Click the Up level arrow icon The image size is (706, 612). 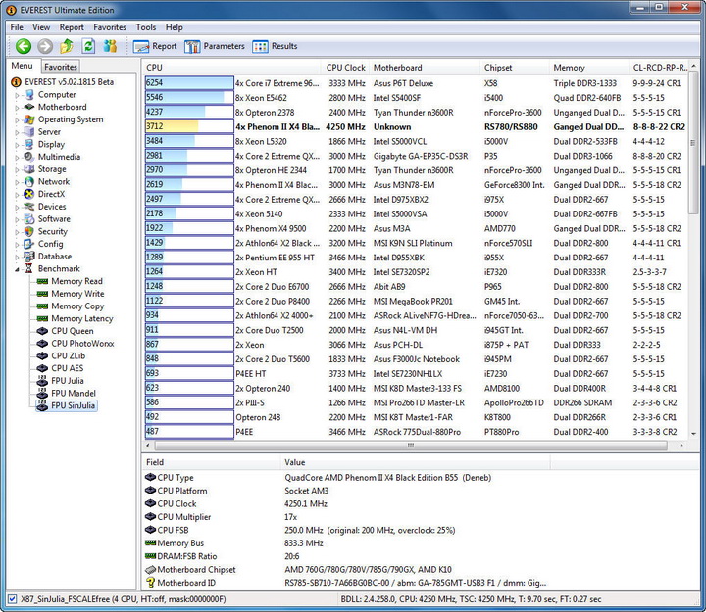pyautogui.click(x=67, y=46)
